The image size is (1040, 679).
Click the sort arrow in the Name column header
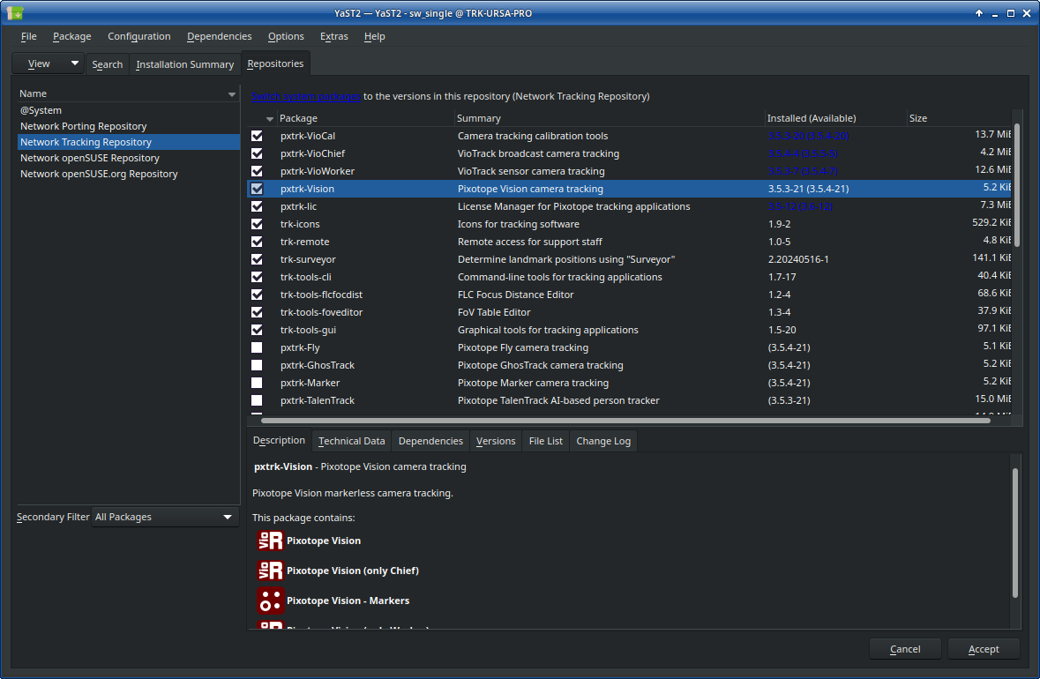[x=232, y=94]
